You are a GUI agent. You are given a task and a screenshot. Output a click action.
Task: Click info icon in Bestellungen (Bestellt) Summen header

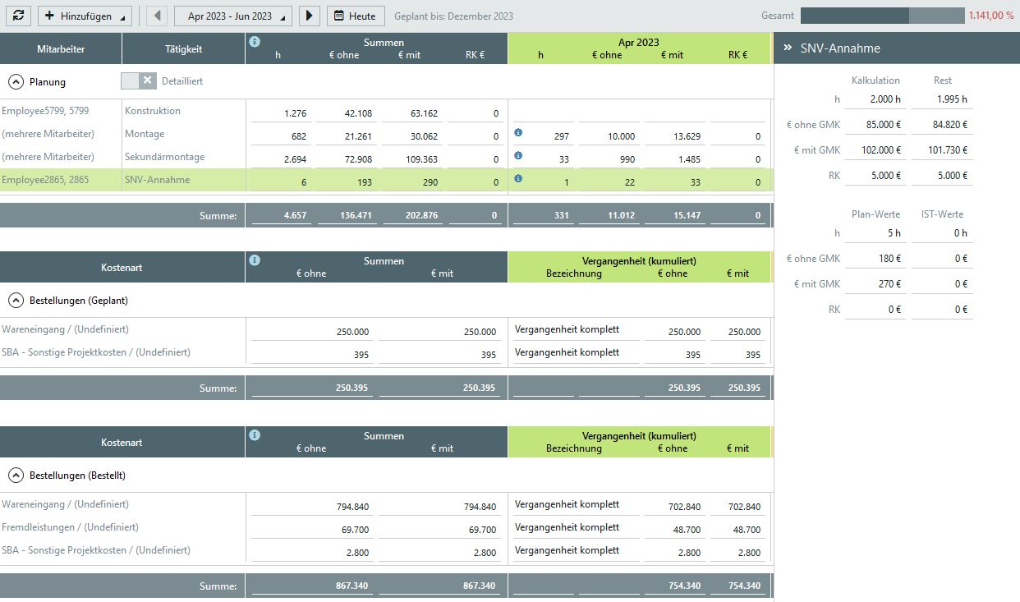coord(255,435)
